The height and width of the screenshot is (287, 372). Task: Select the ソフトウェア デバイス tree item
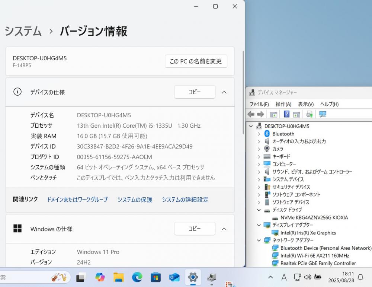(291, 202)
